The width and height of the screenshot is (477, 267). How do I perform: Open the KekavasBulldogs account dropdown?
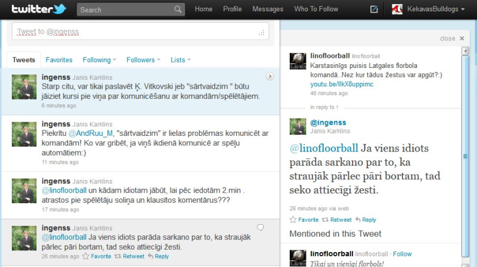(436, 10)
